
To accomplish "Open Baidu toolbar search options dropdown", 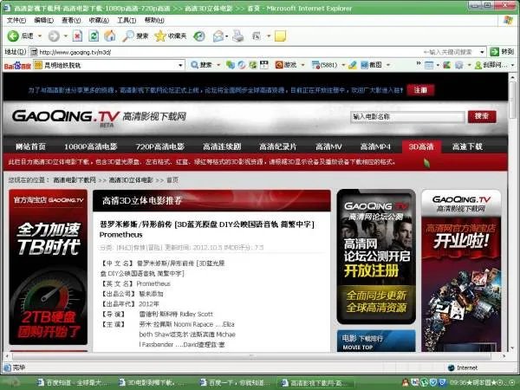I will 218,65.
